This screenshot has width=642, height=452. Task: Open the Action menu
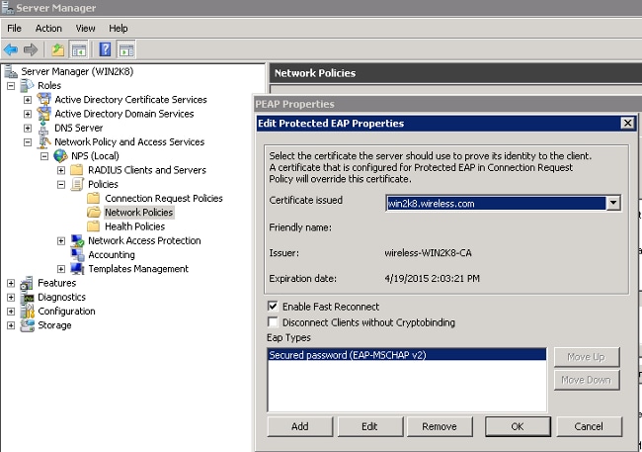click(x=47, y=29)
